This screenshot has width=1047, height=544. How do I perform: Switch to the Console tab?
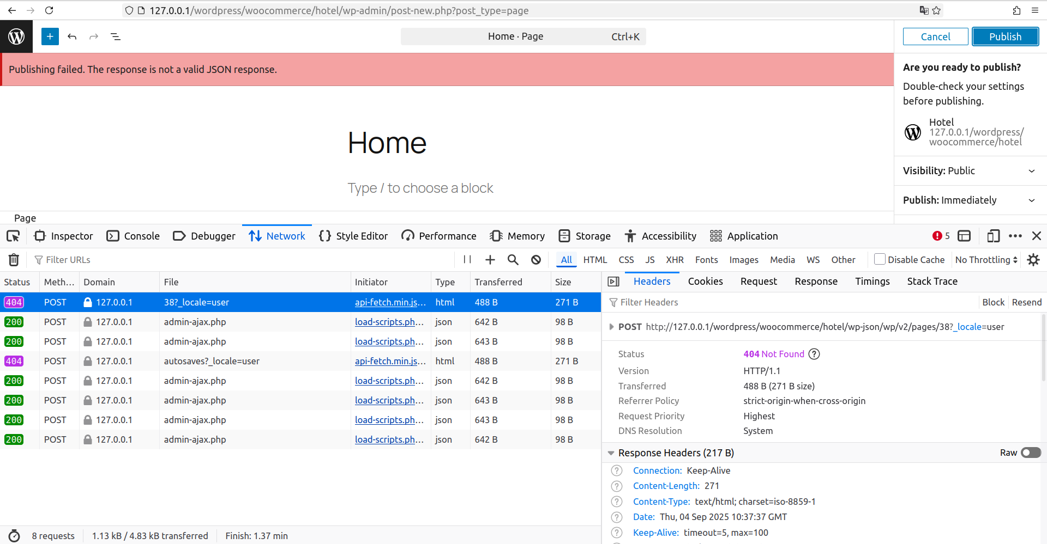[133, 236]
